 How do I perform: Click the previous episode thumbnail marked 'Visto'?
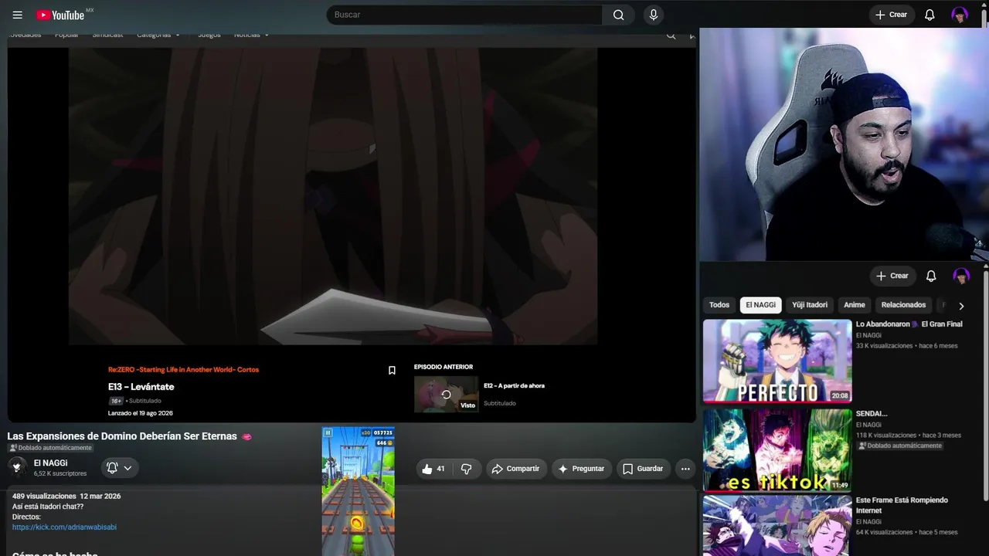[446, 394]
